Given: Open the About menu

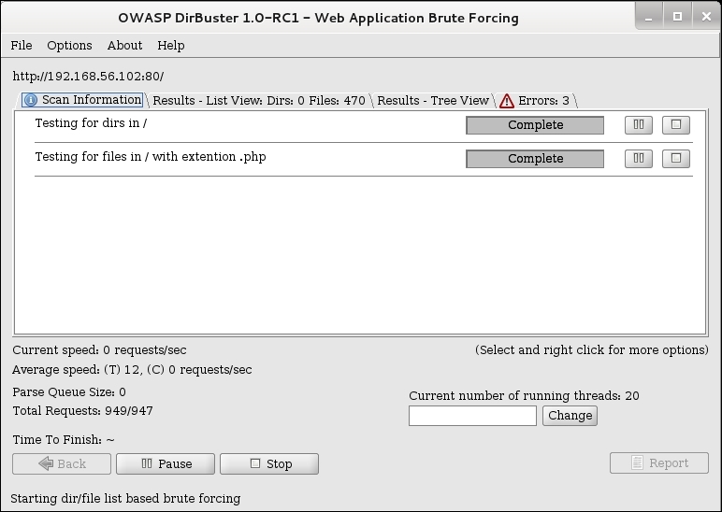Looking at the screenshot, I should click(124, 45).
